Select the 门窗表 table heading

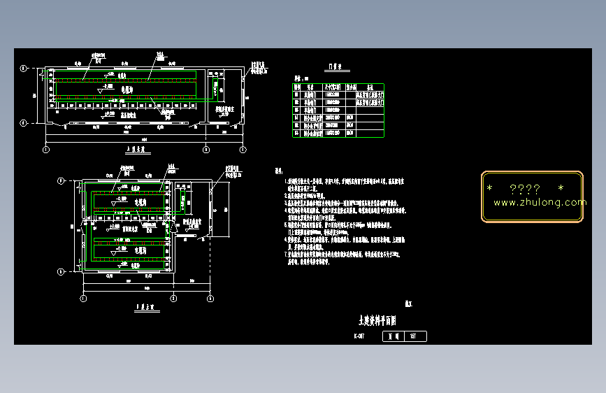335,67
